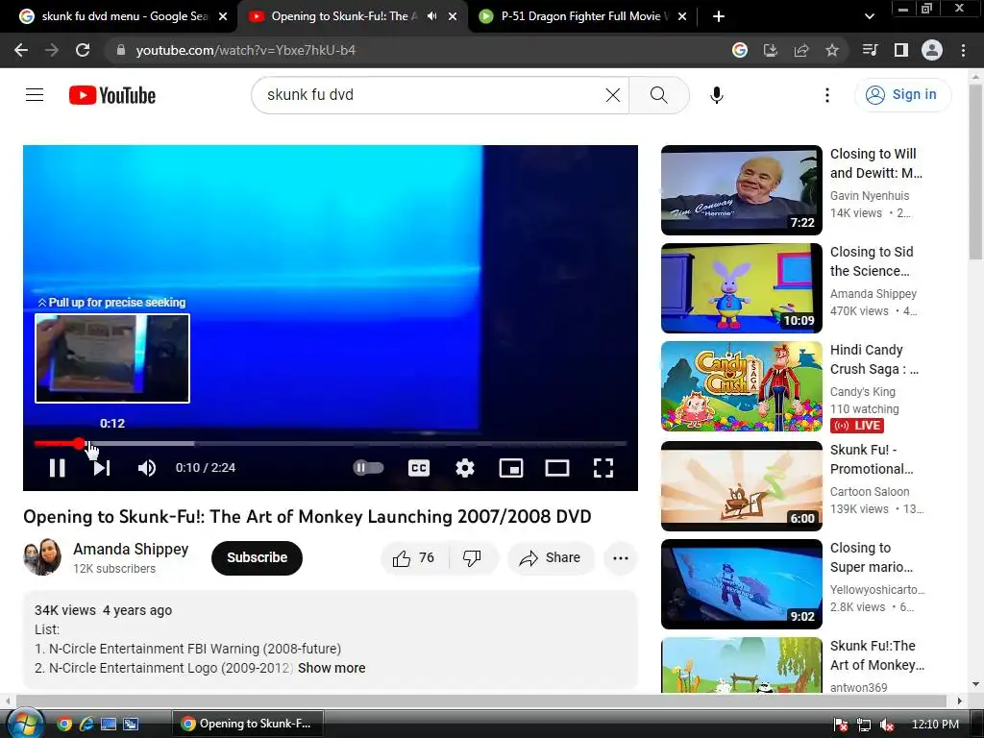Launch Internet Explorer from the taskbar
Screen dimensions: 984x738
click(x=86, y=725)
